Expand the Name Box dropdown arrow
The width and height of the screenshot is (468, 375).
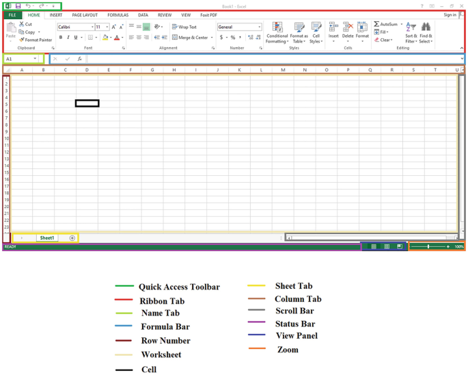(35, 59)
